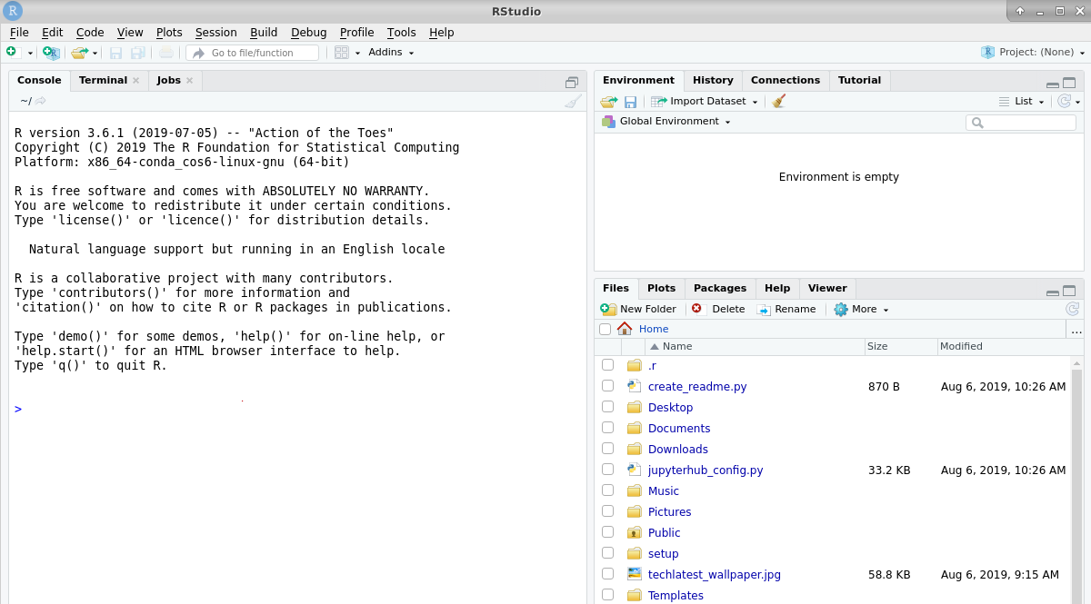Check the box for .r folder
The height and width of the screenshot is (604, 1091).
pos(607,365)
